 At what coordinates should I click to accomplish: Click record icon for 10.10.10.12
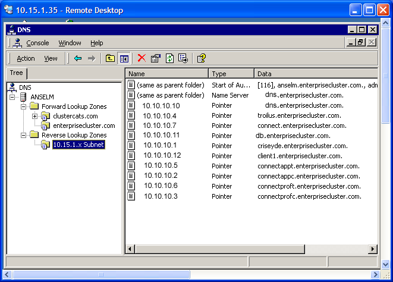click(131, 155)
